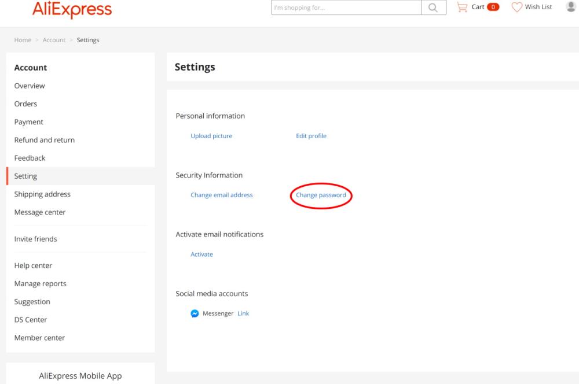Open Member center
The width and height of the screenshot is (579, 384).
click(39, 338)
